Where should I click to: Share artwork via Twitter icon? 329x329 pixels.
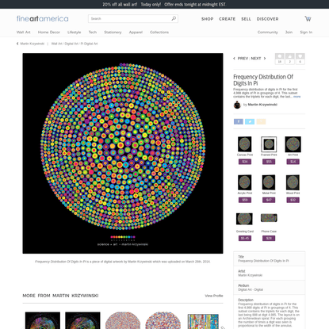click(250, 121)
